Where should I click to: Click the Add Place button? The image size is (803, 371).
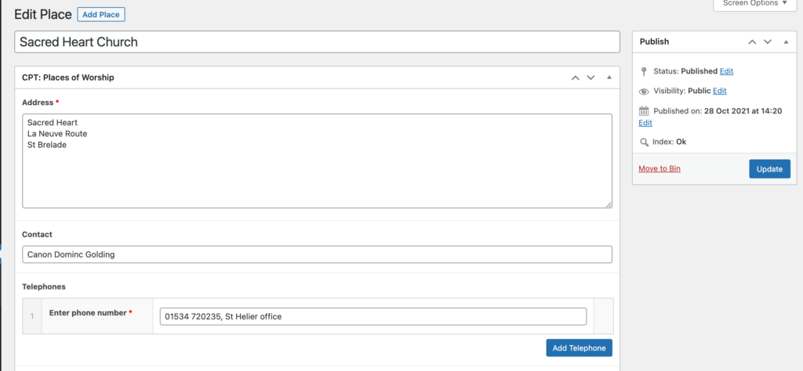pyautogui.click(x=101, y=15)
